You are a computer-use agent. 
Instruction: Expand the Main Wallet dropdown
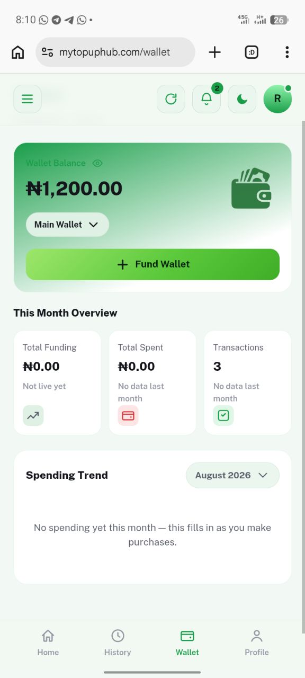click(67, 225)
